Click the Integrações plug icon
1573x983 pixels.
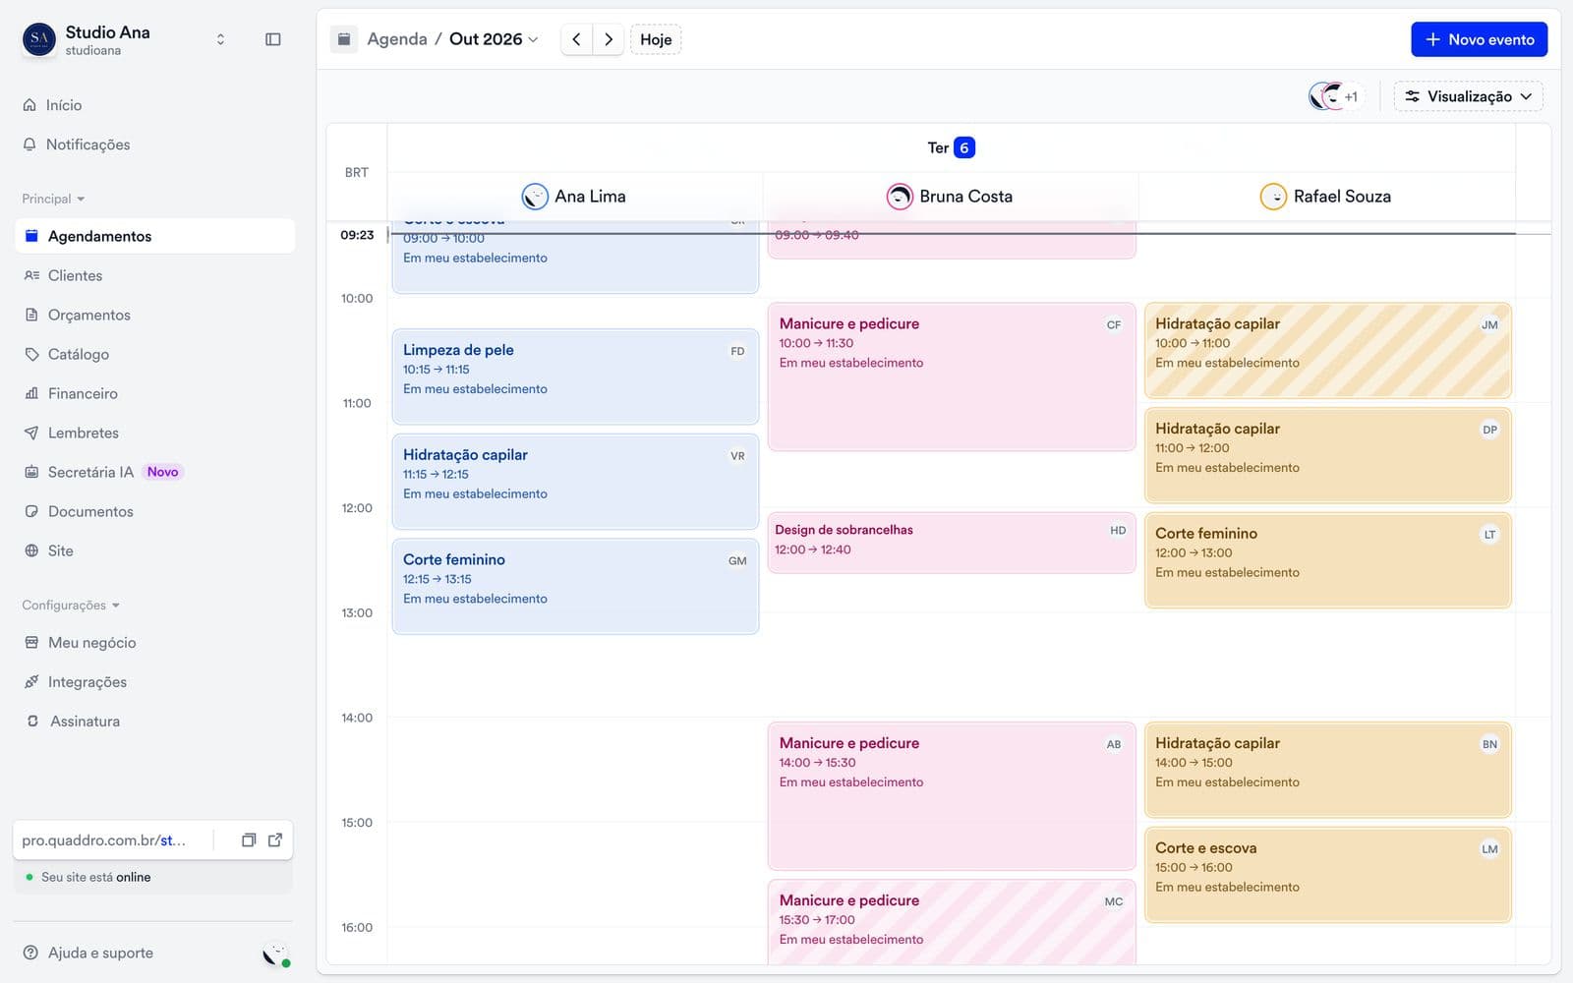point(31,681)
